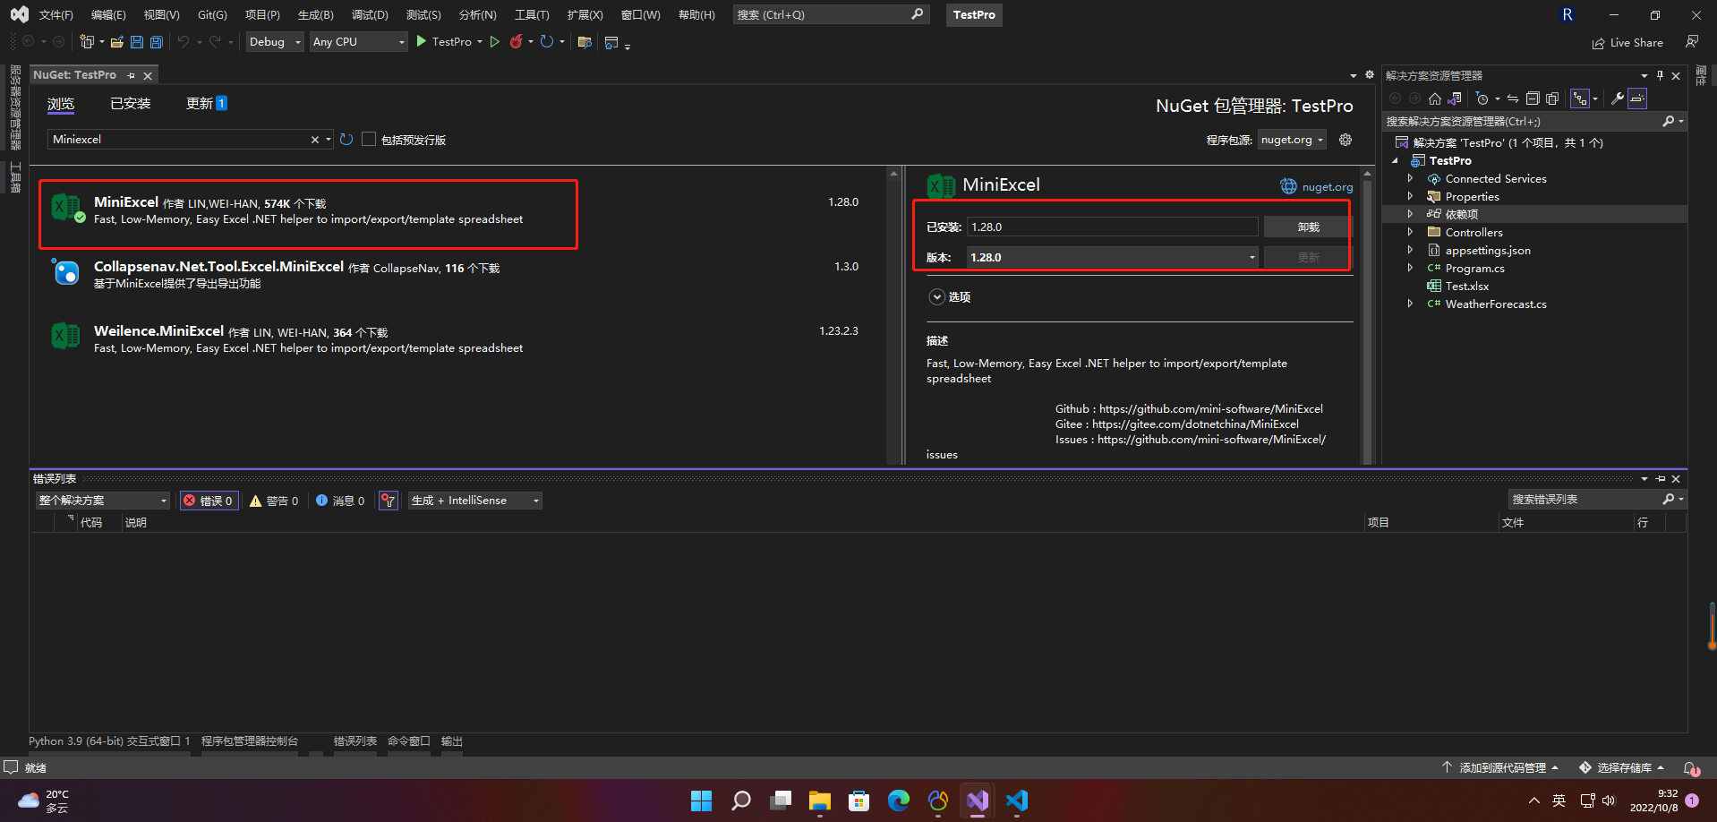Refresh the NuGet search results
Screen dimensions: 1717x822
tap(346, 139)
